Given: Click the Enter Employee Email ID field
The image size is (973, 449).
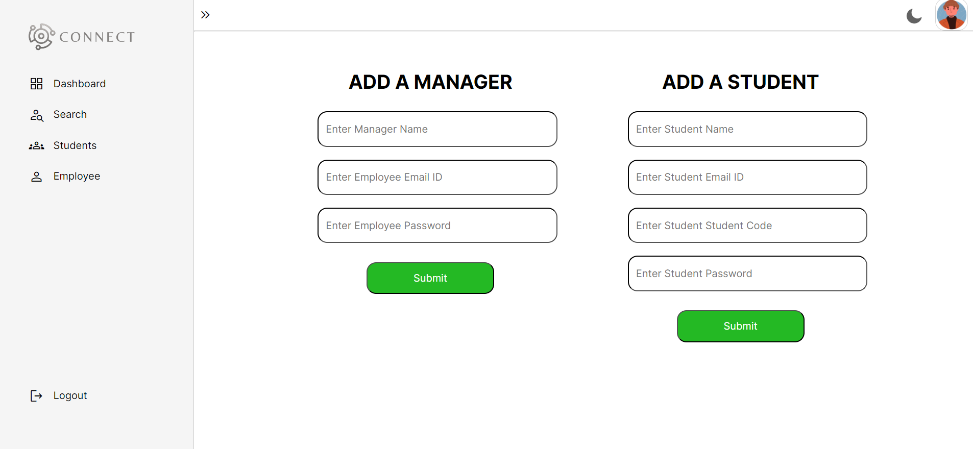Looking at the screenshot, I should [x=437, y=177].
